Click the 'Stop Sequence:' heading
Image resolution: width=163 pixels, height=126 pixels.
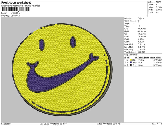tap(131, 55)
